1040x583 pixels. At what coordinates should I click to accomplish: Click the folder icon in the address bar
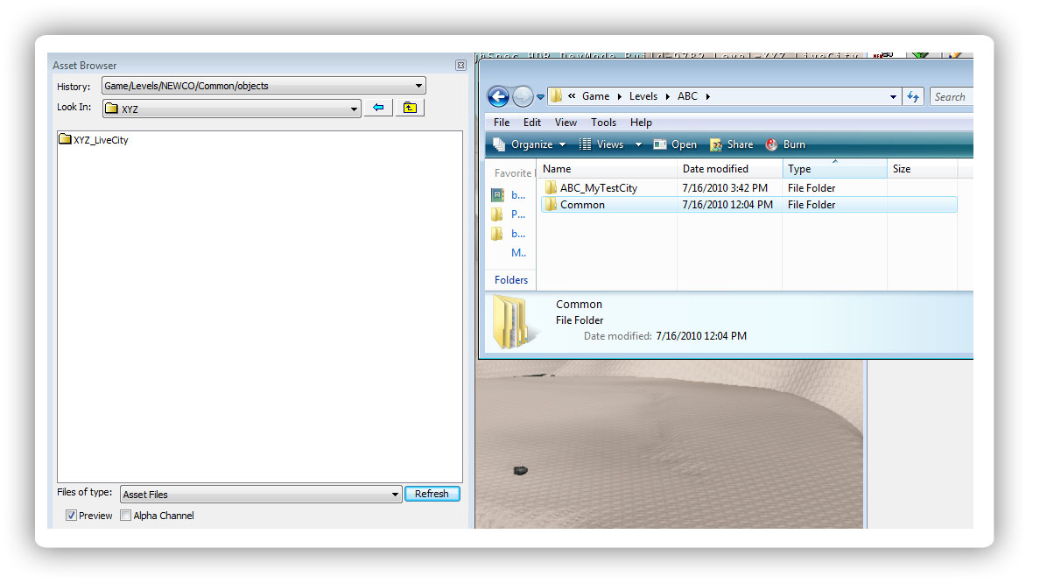[x=557, y=96]
